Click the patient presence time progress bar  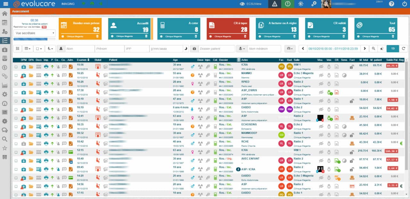[x=30, y=39]
